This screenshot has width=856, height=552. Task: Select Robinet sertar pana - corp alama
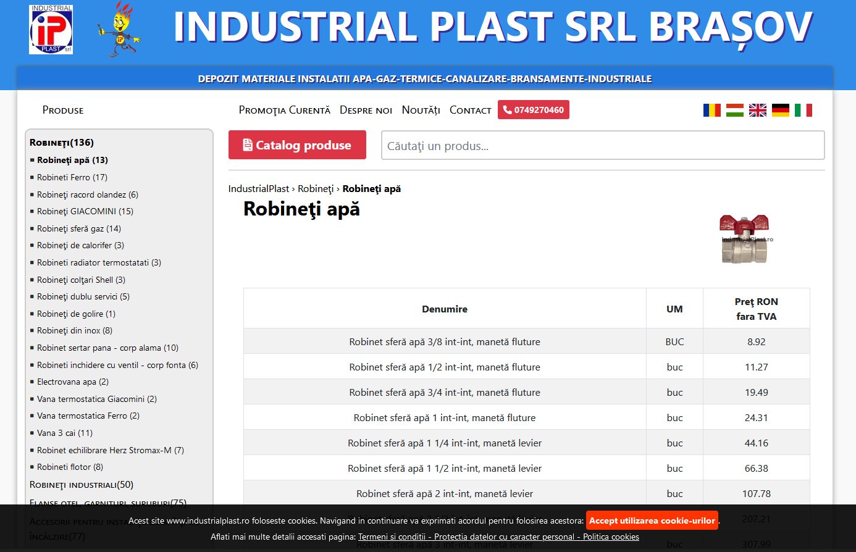click(x=107, y=348)
